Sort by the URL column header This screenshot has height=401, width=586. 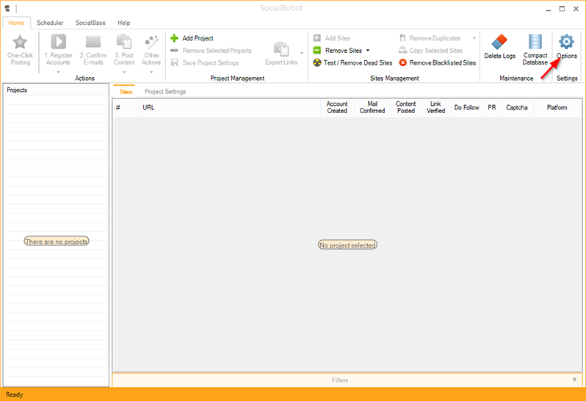pos(231,108)
